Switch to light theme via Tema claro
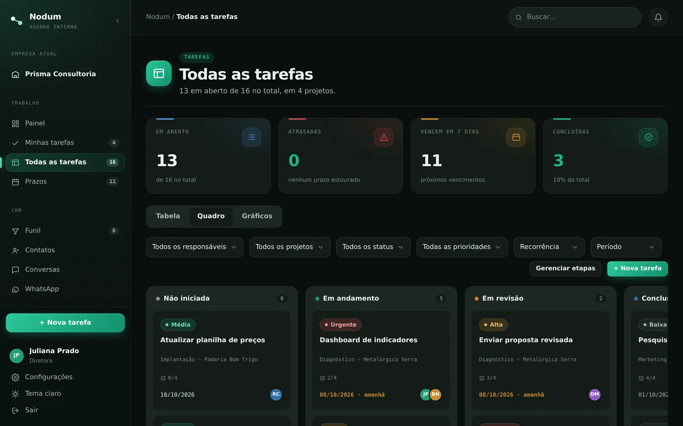Image resolution: width=683 pixels, height=426 pixels. point(65,394)
